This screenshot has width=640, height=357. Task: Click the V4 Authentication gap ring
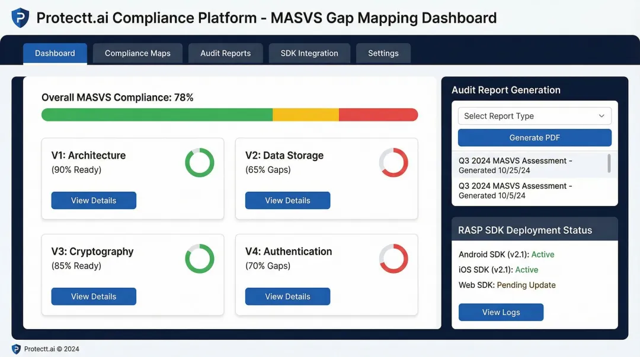coord(393,259)
